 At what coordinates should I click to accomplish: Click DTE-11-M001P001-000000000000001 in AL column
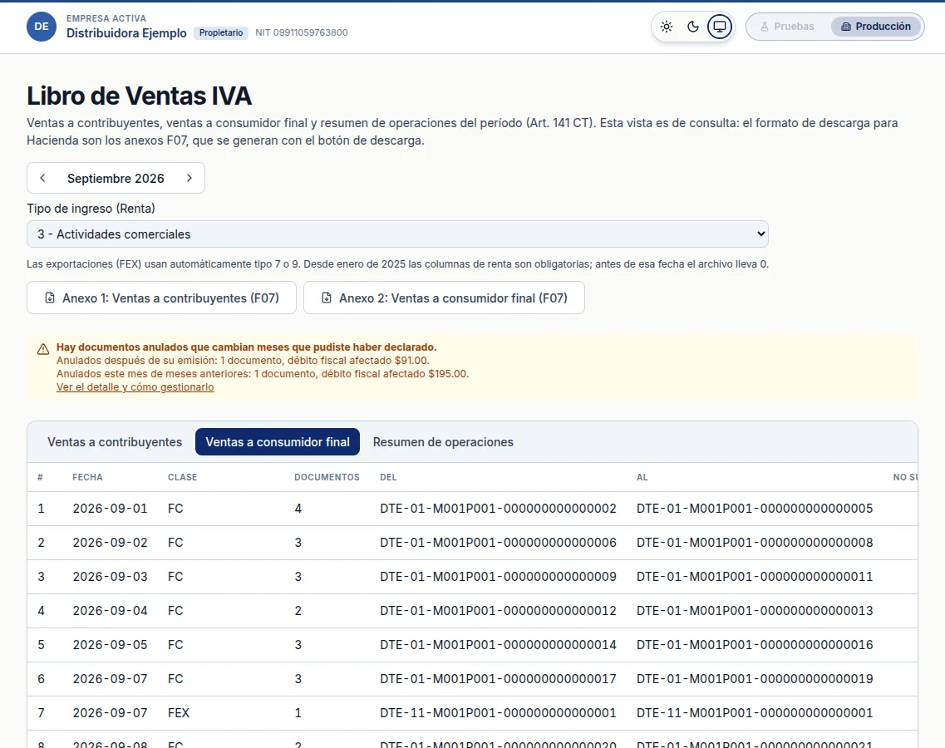pos(755,713)
